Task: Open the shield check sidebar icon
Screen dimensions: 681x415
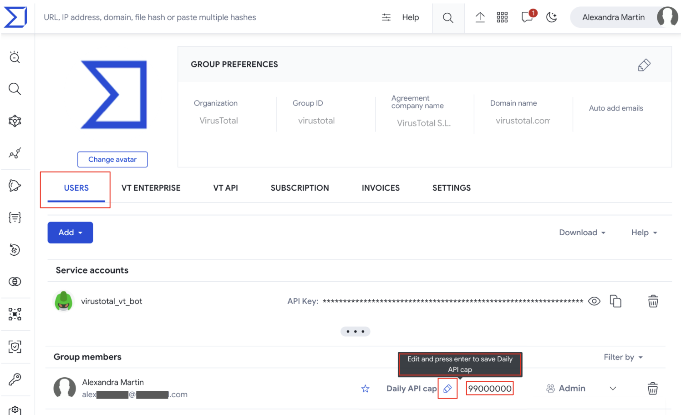Action: [x=15, y=346]
